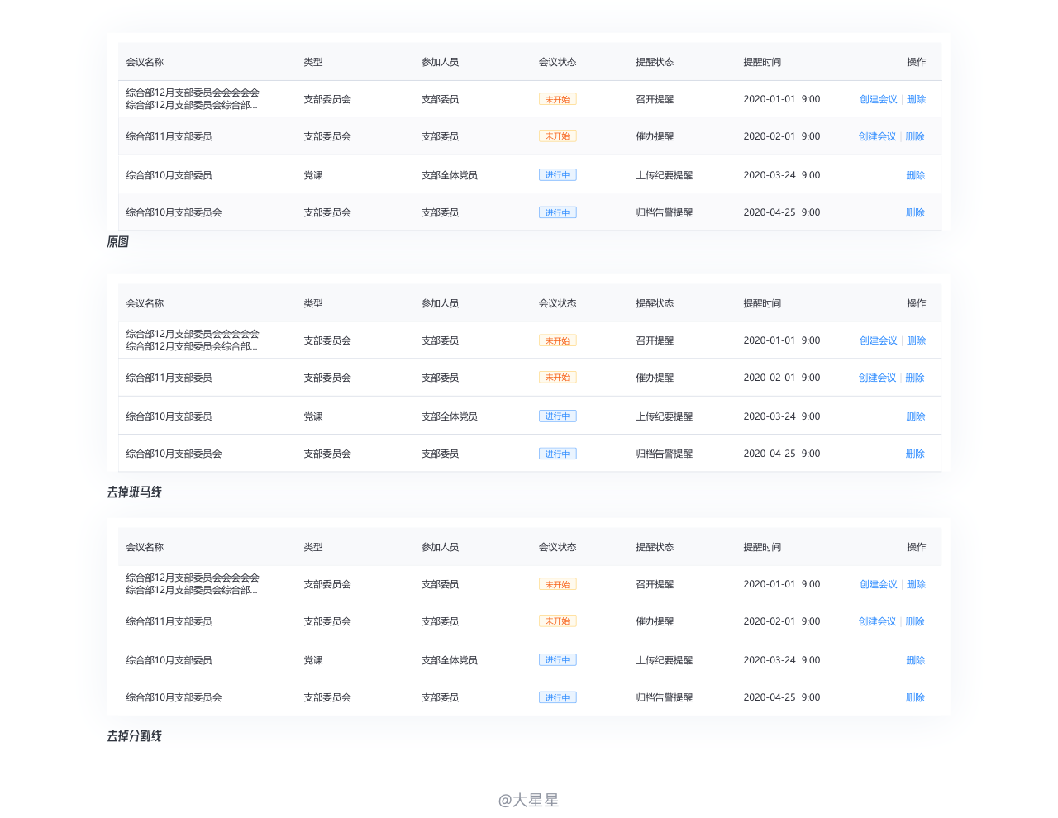Select 上传纪要提醒 cell in 去掉斑马线 table
The width and height of the screenshot is (1058, 818).
pyautogui.click(x=665, y=416)
